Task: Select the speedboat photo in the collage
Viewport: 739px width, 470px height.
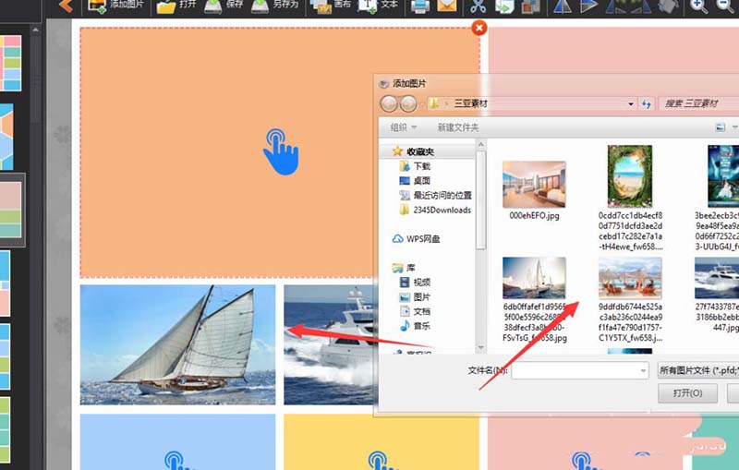Action: pos(330,344)
